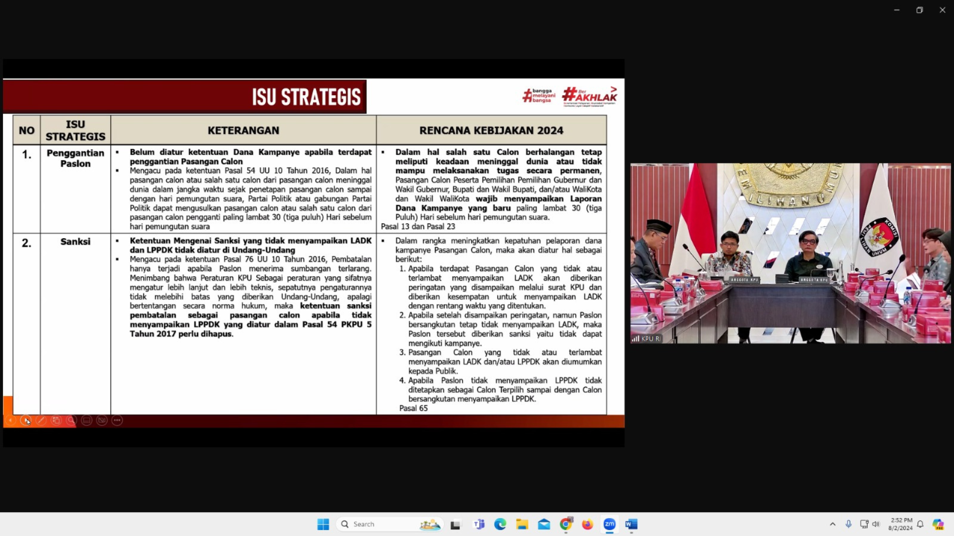This screenshot has height=536, width=954.
Task: Click the ISU STRATEGIS slide title
Action: 306,97
